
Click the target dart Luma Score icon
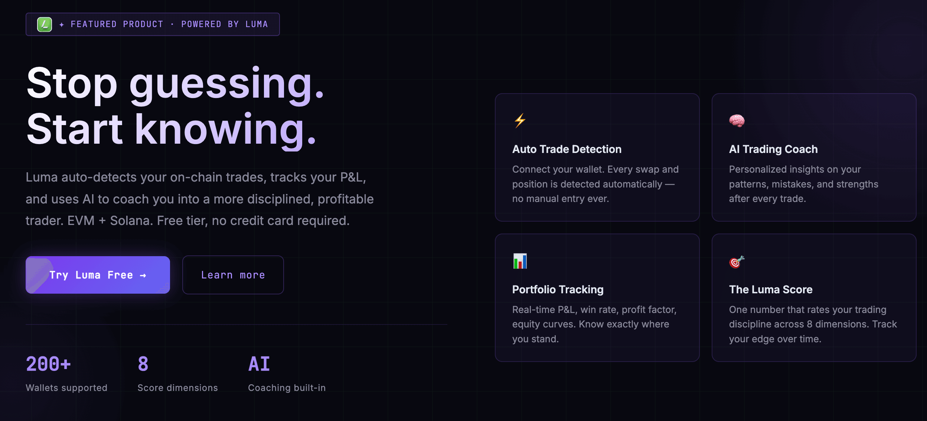737,261
